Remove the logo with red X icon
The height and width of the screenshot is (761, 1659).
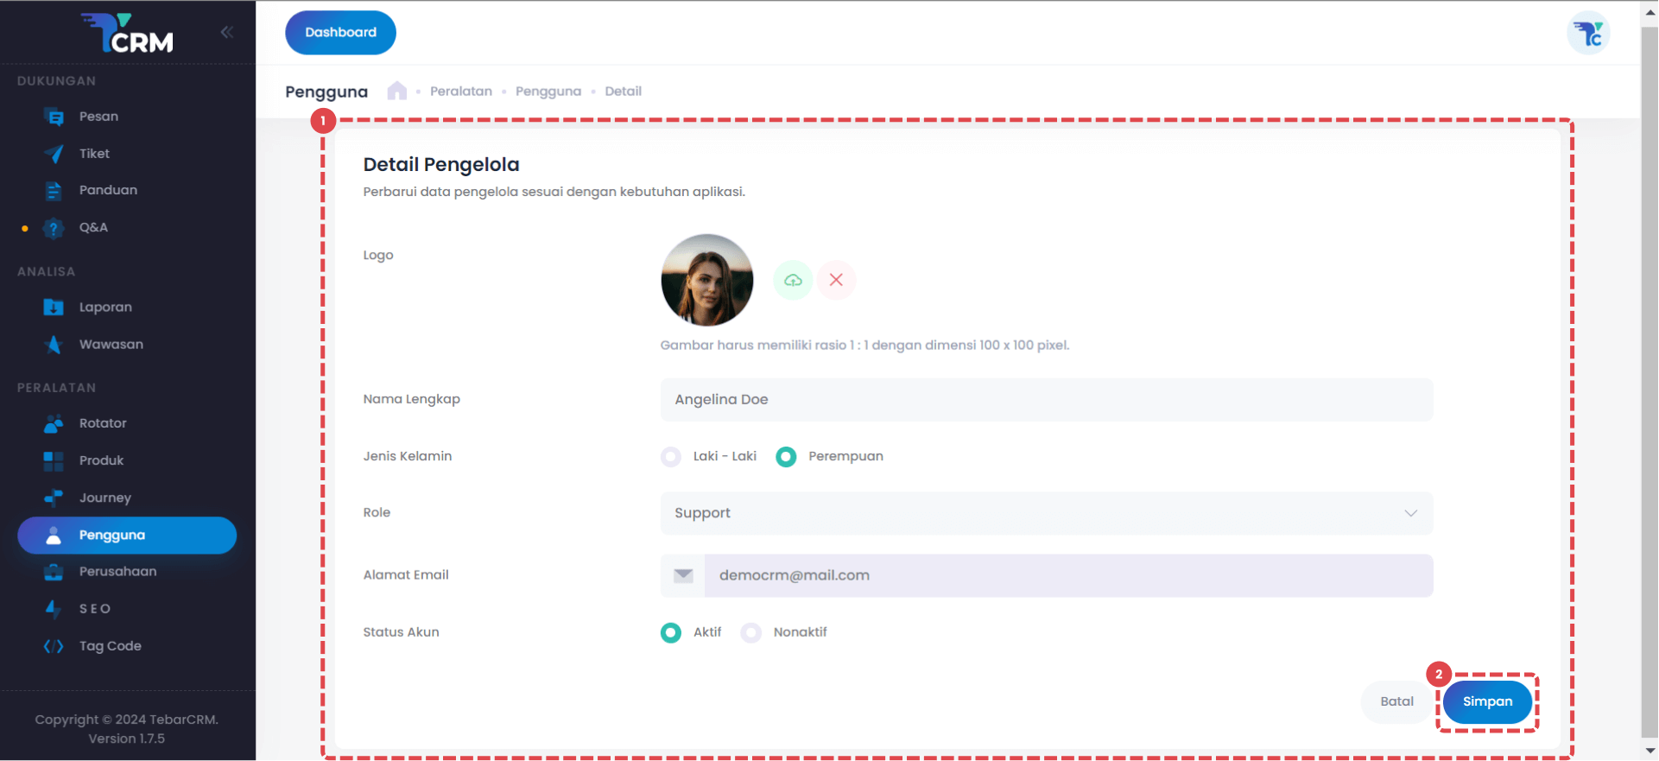point(836,280)
